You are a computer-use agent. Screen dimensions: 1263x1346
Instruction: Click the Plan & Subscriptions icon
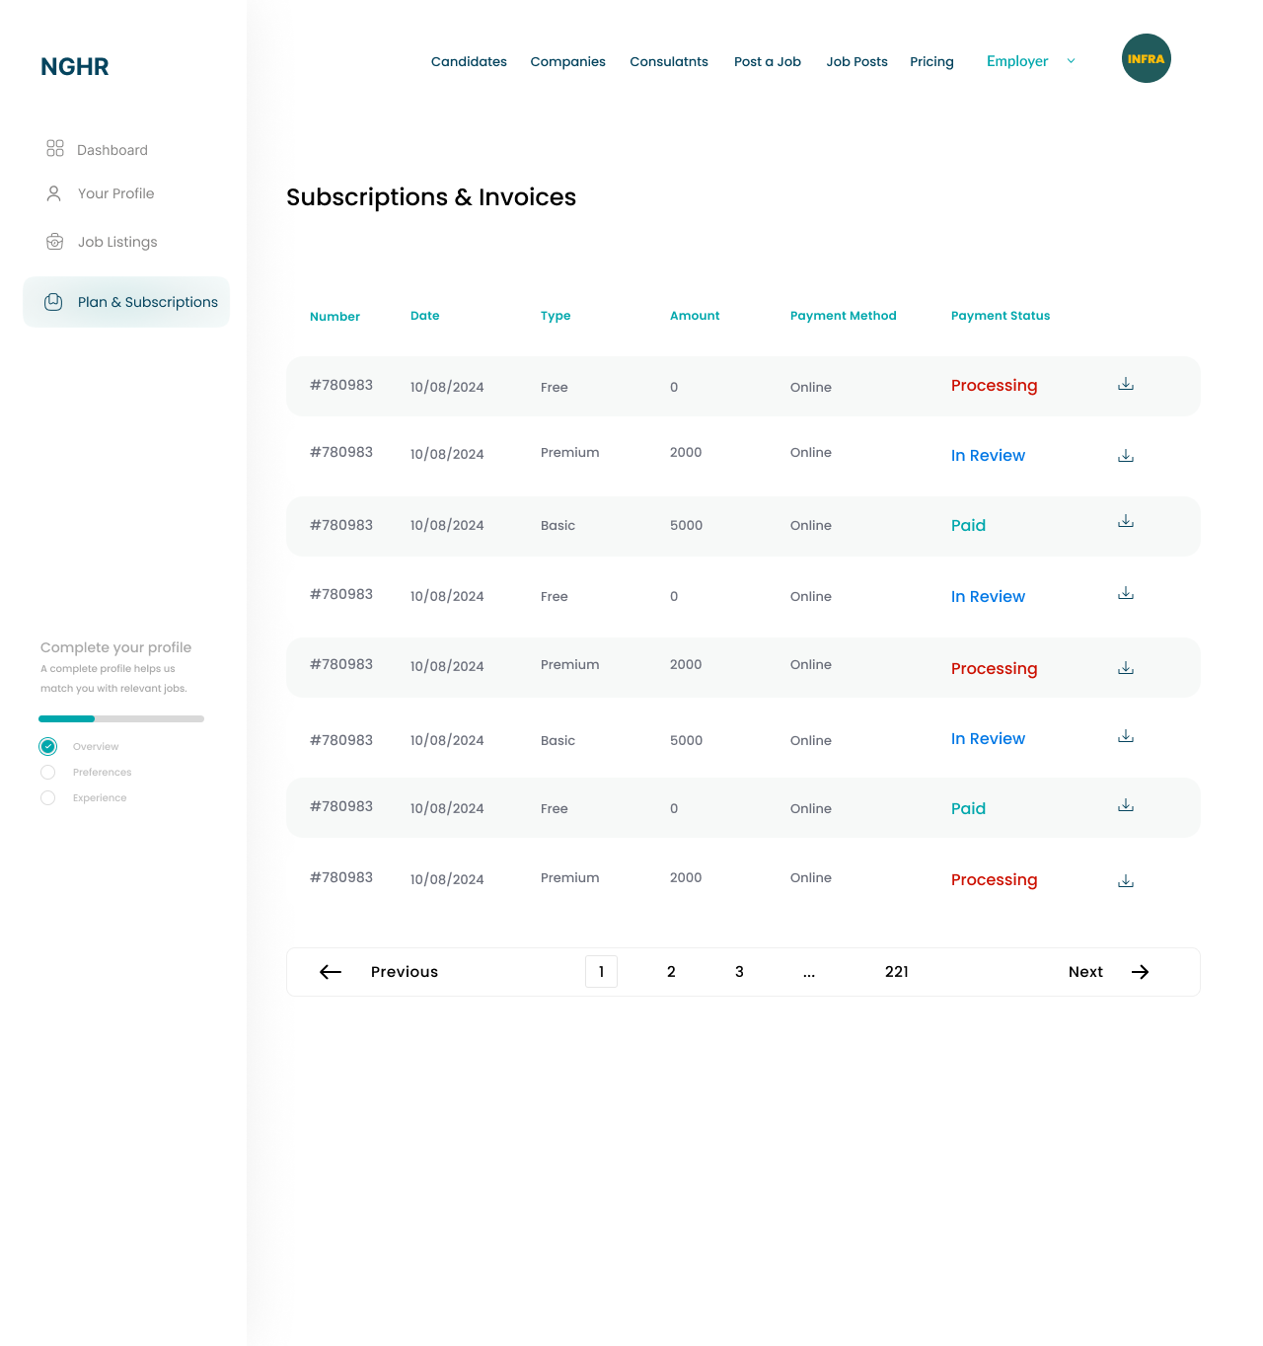click(53, 302)
